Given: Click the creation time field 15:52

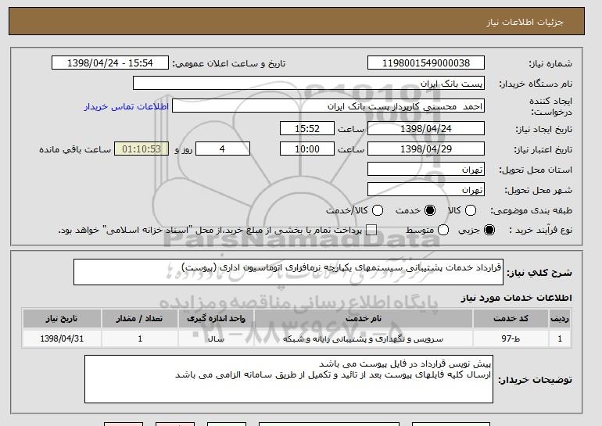Looking at the screenshot, I should coord(307,128).
